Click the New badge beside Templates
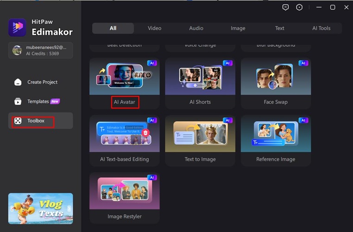This screenshot has height=232, width=353. click(x=55, y=102)
